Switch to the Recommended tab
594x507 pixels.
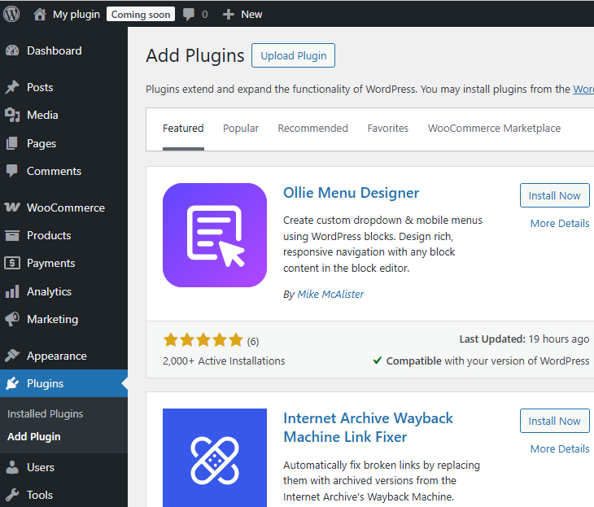pos(312,128)
